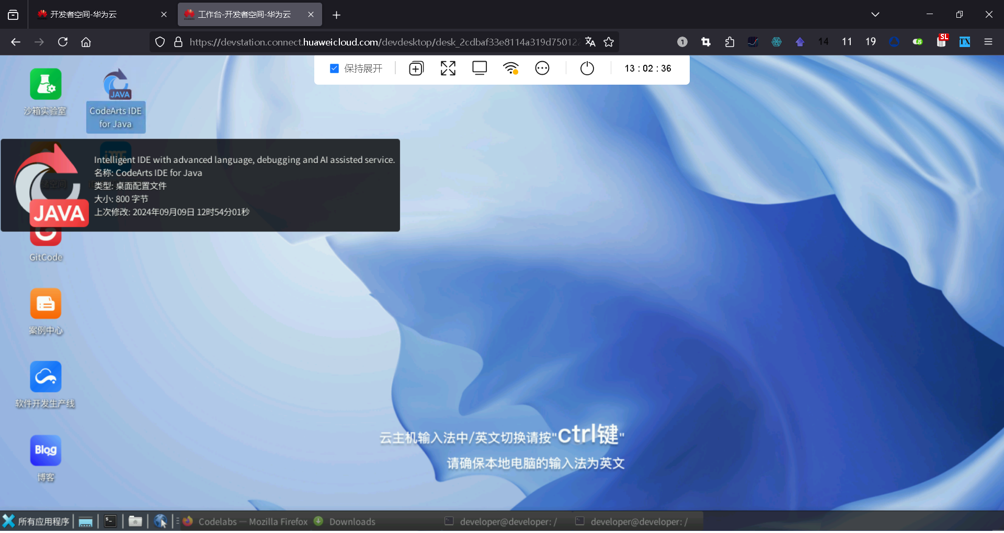Switch to the Codelabs Firefox window
Screen dimensions: 1004x533
[246, 521]
